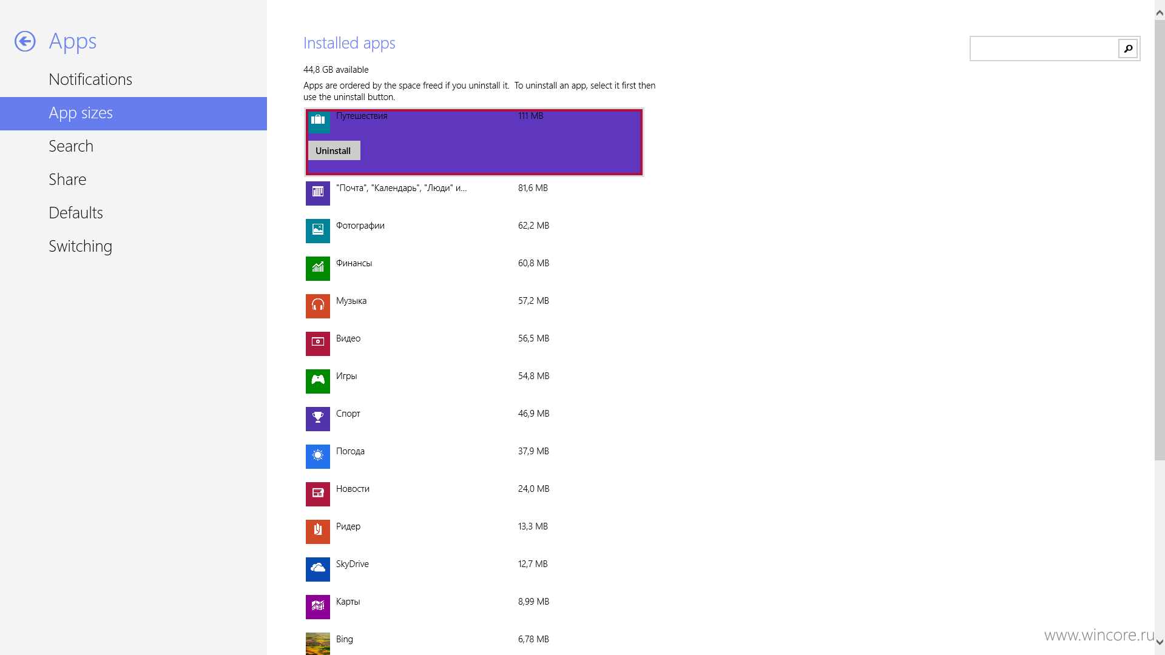Viewport: 1165px width, 655px height.
Task: Select the Фотографии row text
Action: [x=360, y=226]
